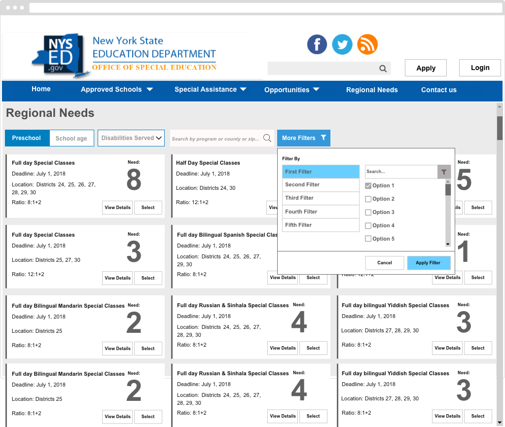The height and width of the screenshot is (427, 505).
Task: Click the program search magnifier icon
Action: 267,138
